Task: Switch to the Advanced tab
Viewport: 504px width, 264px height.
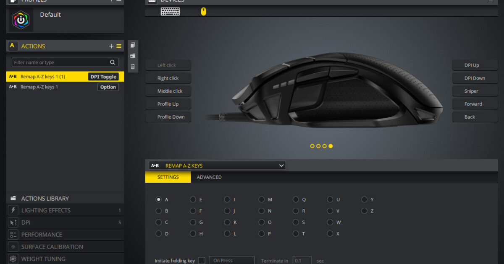Action: 209,177
